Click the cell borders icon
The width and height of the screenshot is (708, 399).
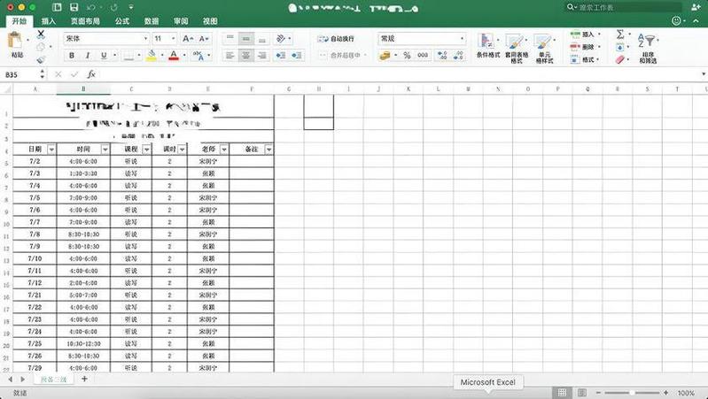point(129,56)
